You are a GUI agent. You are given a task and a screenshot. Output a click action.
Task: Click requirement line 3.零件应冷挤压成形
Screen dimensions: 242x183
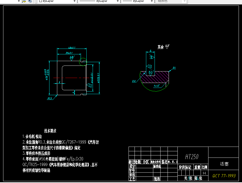(36, 153)
